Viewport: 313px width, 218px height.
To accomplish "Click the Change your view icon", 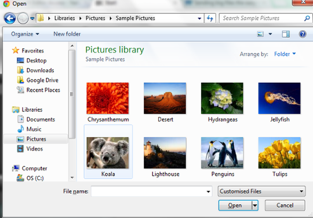I will (x=260, y=34).
